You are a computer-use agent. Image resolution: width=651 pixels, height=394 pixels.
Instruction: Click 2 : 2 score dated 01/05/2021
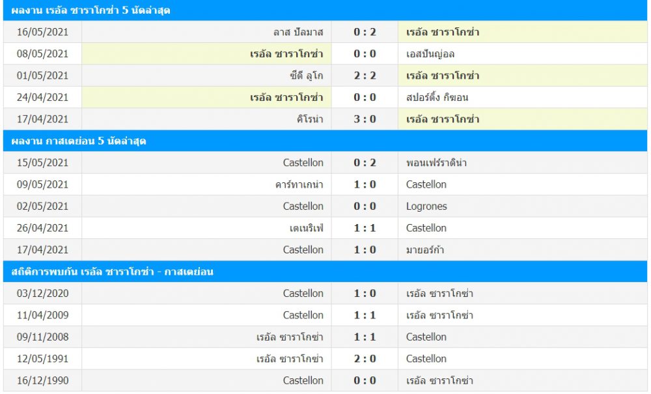coord(365,76)
